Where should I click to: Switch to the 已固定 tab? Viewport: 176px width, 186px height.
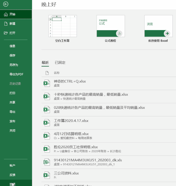[x=60, y=63]
